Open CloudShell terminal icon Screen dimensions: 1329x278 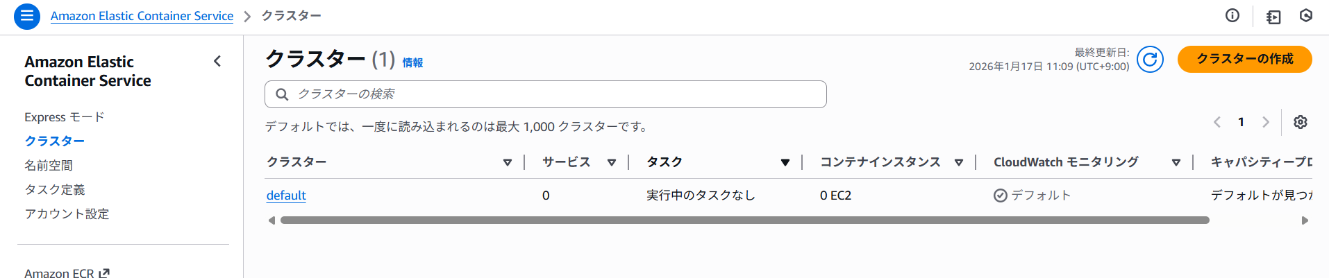1273,17
